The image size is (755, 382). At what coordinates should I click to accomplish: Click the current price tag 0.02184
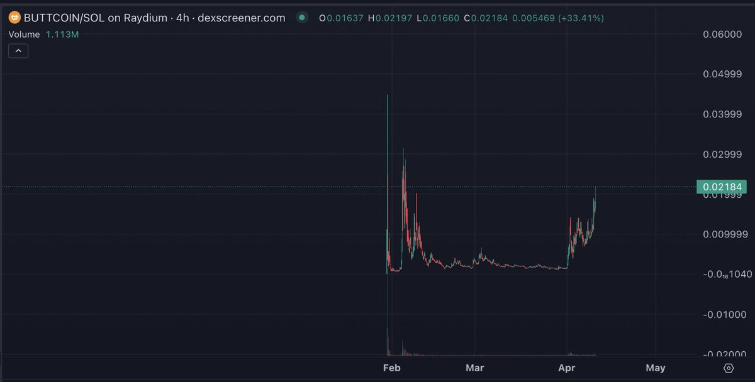tap(721, 187)
